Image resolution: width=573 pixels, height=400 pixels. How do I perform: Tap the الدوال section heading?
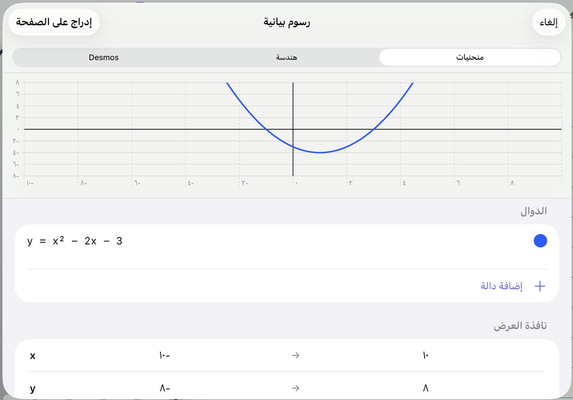pos(534,211)
